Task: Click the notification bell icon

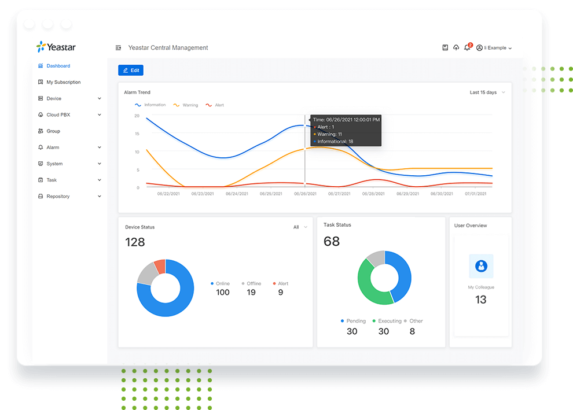Action: click(x=467, y=48)
